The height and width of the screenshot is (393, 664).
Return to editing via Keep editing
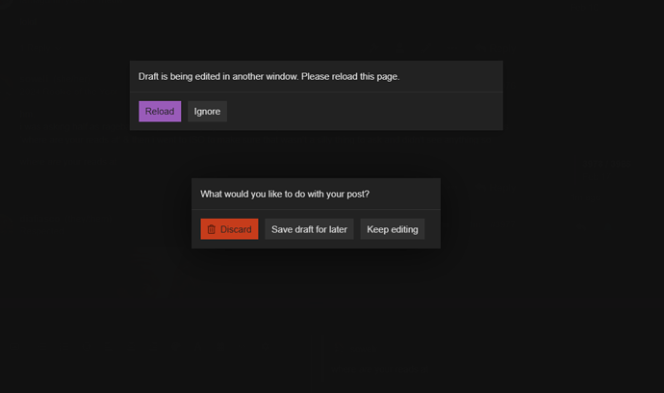392,229
